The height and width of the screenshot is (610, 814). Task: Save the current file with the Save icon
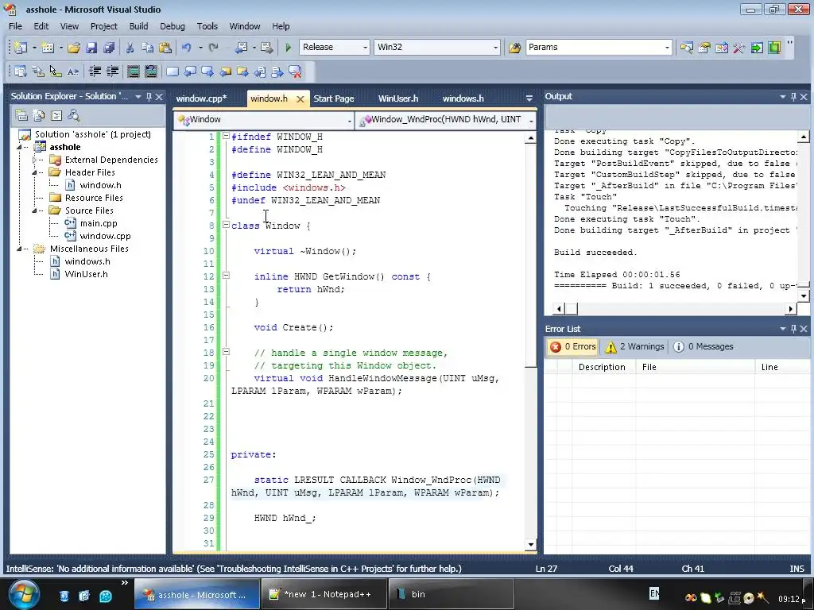(91, 47)
